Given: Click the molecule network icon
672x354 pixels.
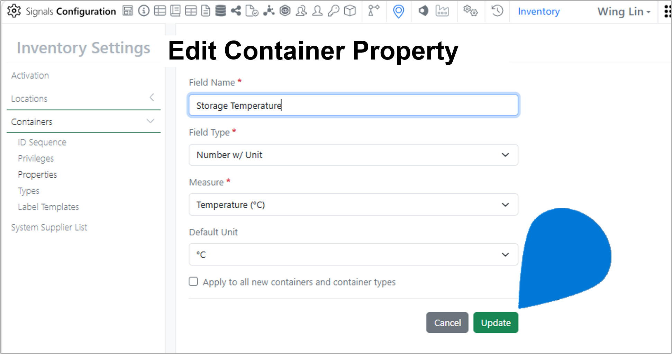Looking at the screenshot, I should [x=269, y=11].
